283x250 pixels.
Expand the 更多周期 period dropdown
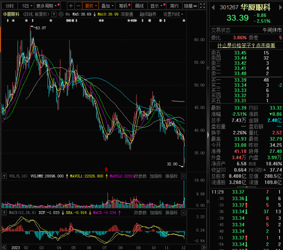tap(47, 6)
